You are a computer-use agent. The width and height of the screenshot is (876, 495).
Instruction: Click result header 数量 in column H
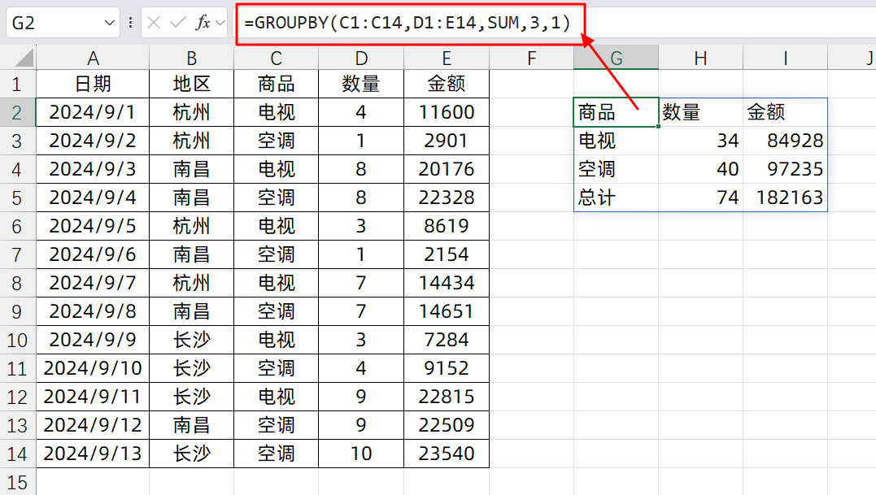click(x=700, y=113)
